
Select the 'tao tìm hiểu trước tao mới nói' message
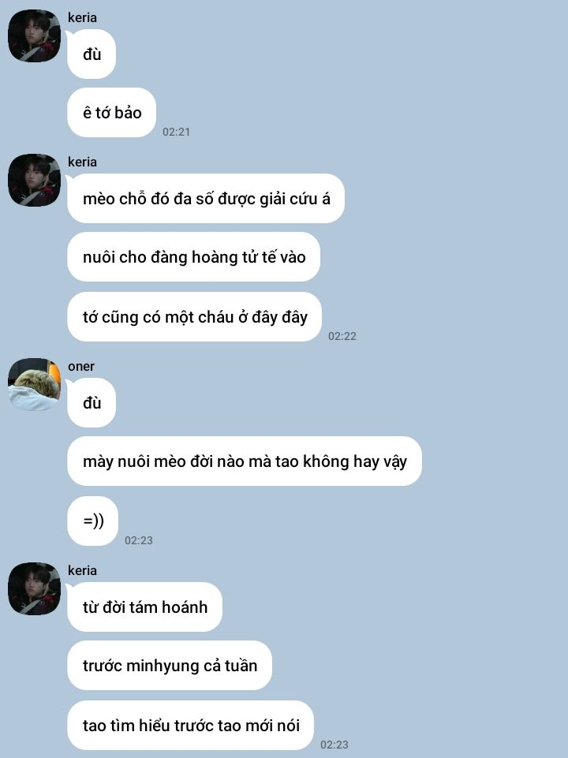(x=190, y=726)
